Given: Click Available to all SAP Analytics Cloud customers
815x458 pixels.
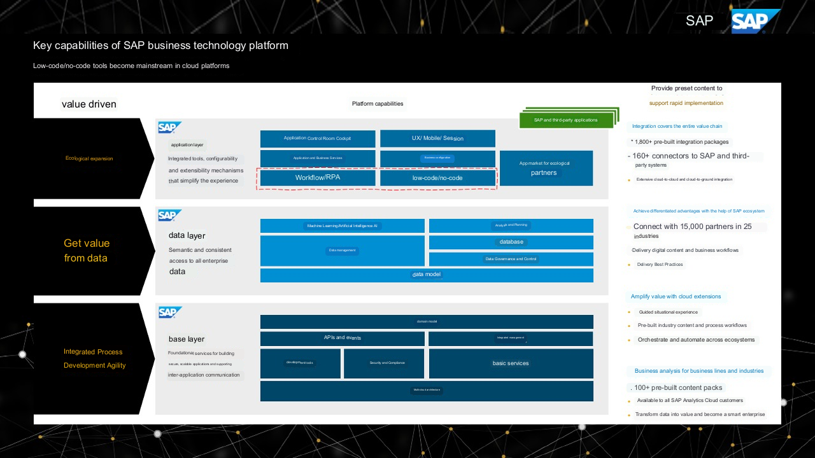Looking at the screenshot, I should (690, 401).
